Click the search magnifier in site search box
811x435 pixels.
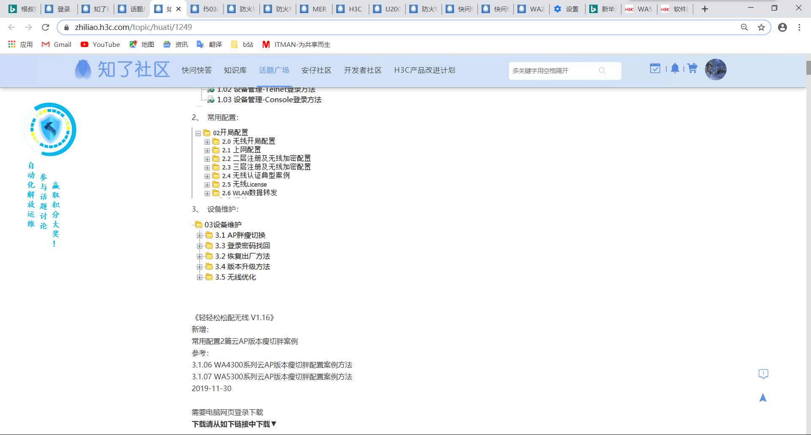[602, 71]
